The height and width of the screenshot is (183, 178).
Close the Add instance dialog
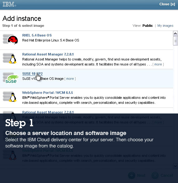coord(167,4)
